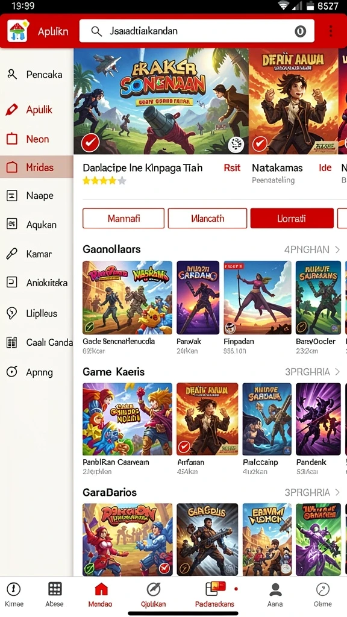Click the red Uorrati button
347x617 pixels.
click(x=292, y=218)
